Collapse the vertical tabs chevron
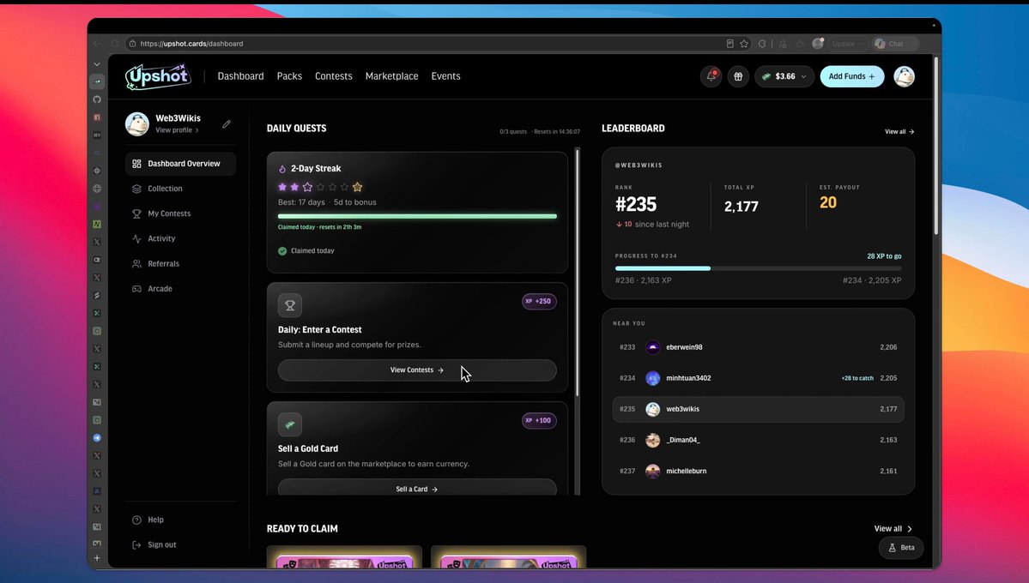Image resolution: width=1029 pixels, height=583 pixels. [97, 64]
